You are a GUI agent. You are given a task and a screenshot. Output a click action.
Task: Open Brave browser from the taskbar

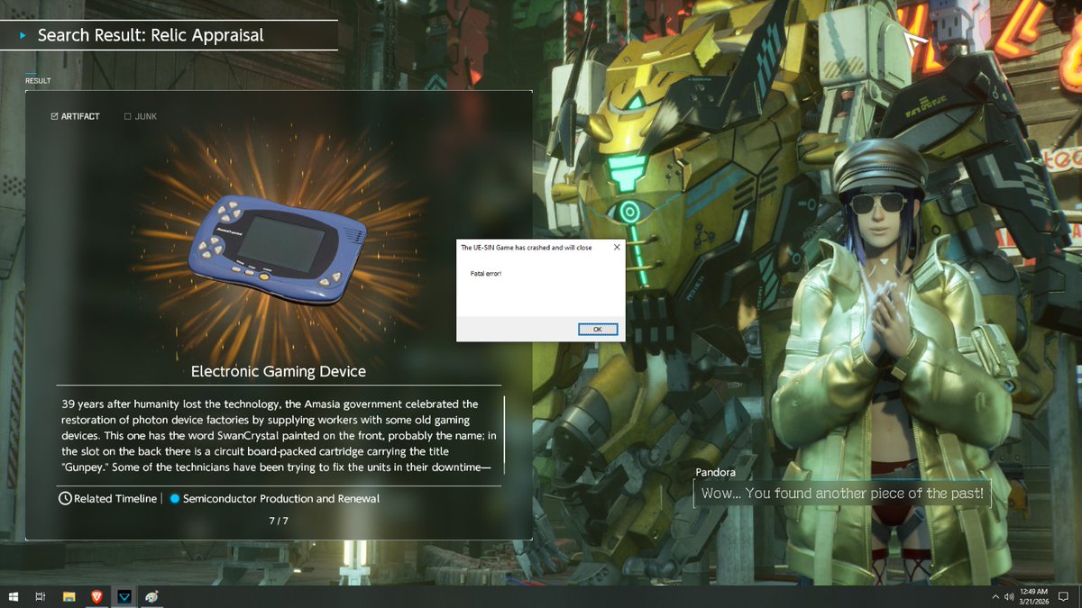tap(96, 596)
